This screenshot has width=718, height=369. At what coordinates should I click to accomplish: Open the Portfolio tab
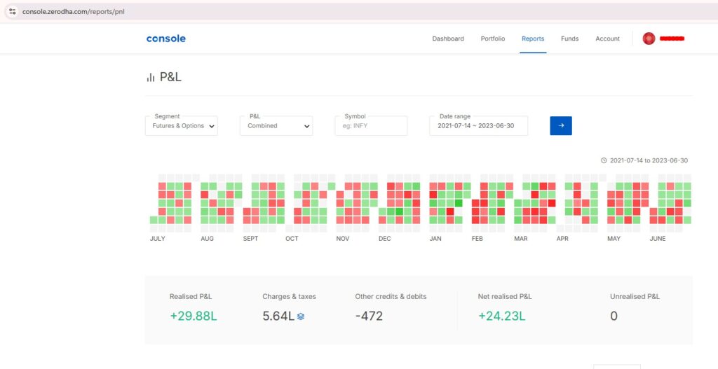point(492,39)
